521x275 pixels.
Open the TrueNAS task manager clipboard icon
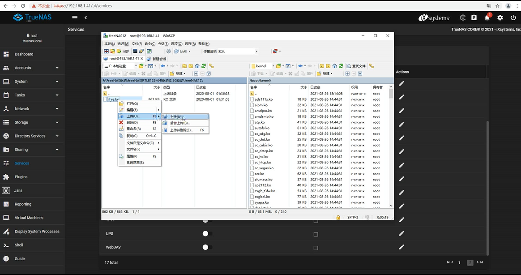point(474,18)
